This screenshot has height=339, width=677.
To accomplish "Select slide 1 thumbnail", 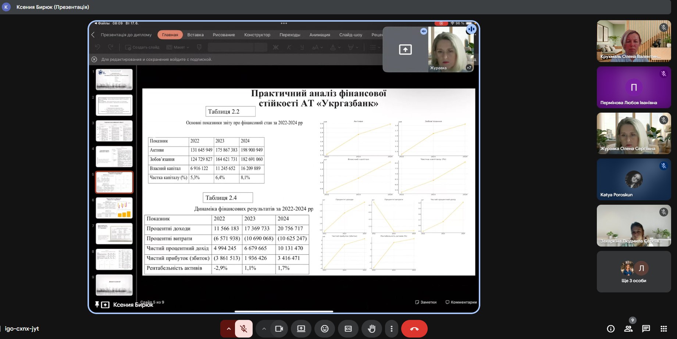I will [114, 79].
